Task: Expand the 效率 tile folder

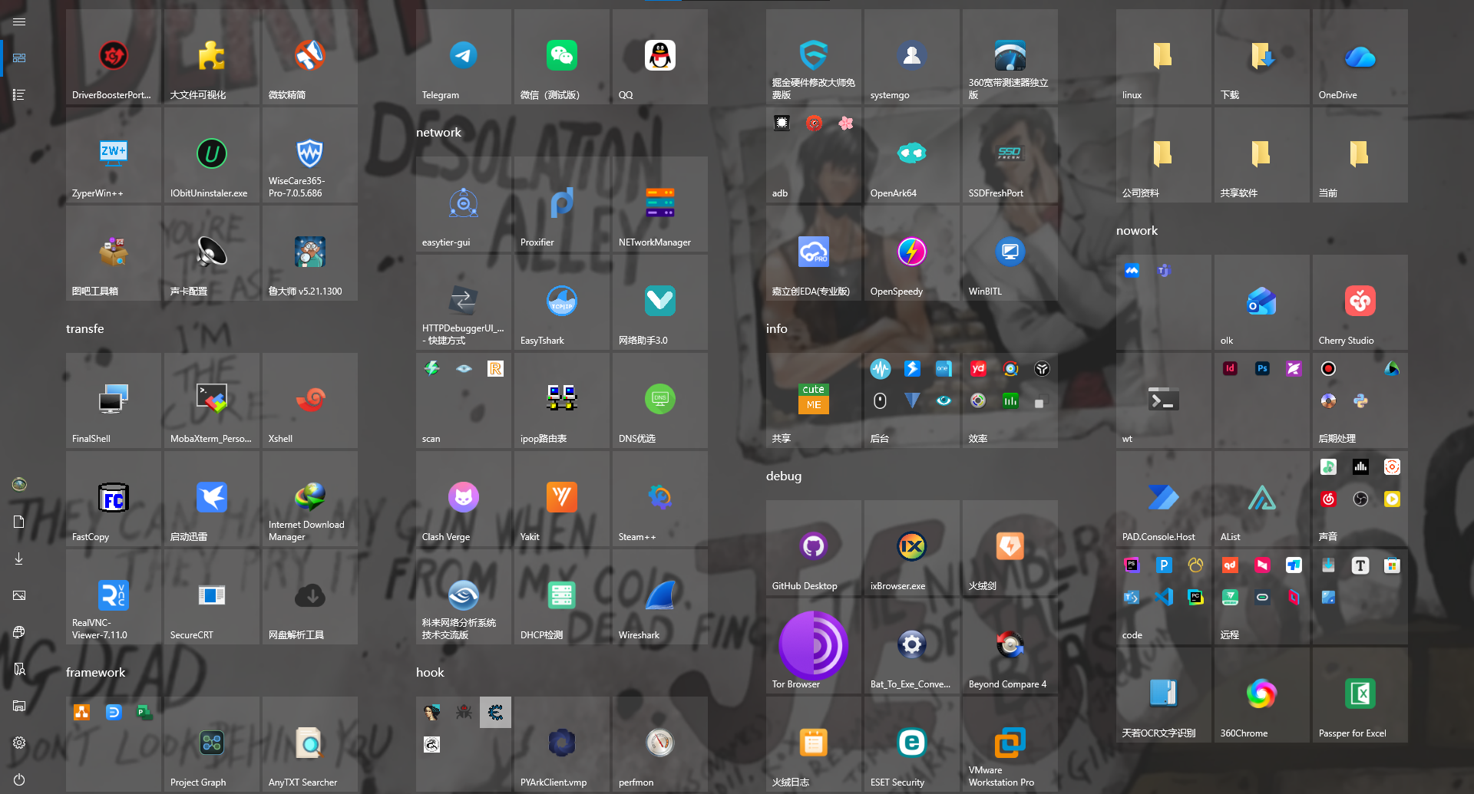Action: pyautogui.click(x=1010, y=400)
